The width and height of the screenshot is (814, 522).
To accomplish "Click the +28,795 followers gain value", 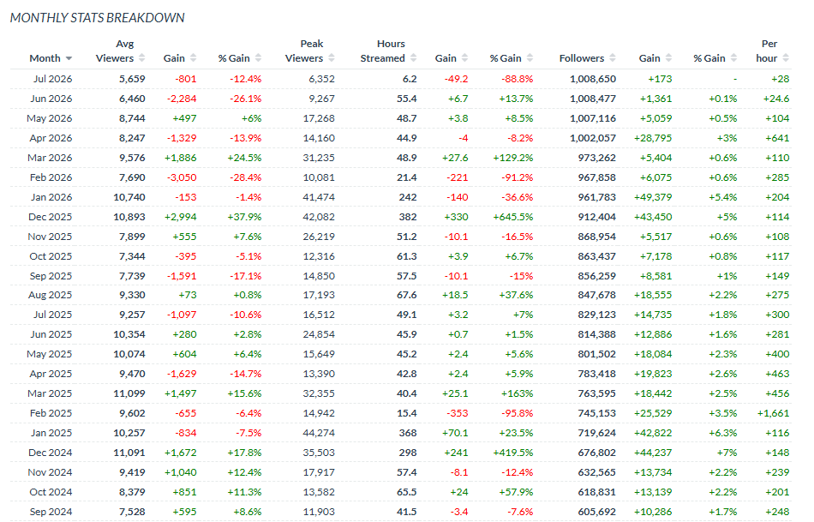I will 653,138.
